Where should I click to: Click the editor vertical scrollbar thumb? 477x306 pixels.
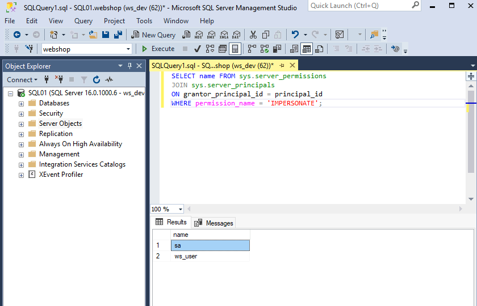(471, 131)
